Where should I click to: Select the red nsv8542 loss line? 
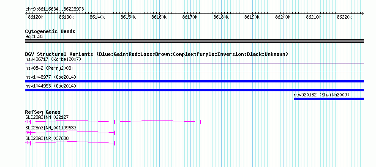(194, 72)
